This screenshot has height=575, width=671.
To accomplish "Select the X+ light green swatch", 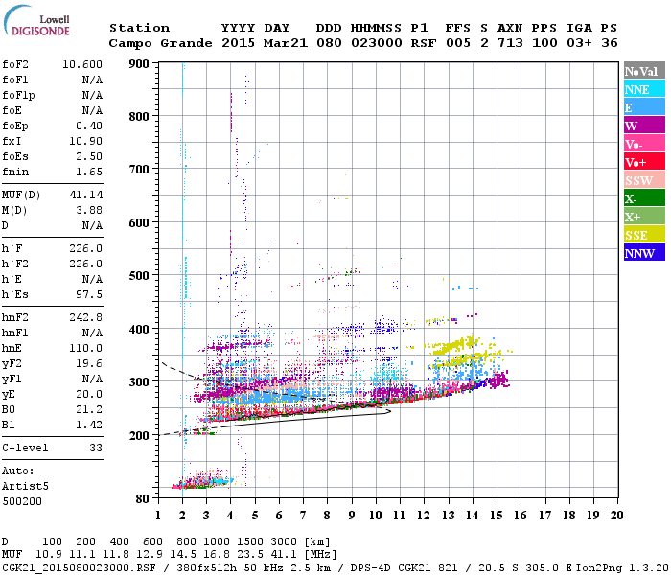I will pos(644,216).
